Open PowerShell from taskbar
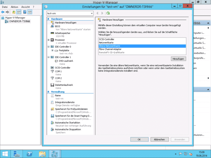 pos(29,154)
